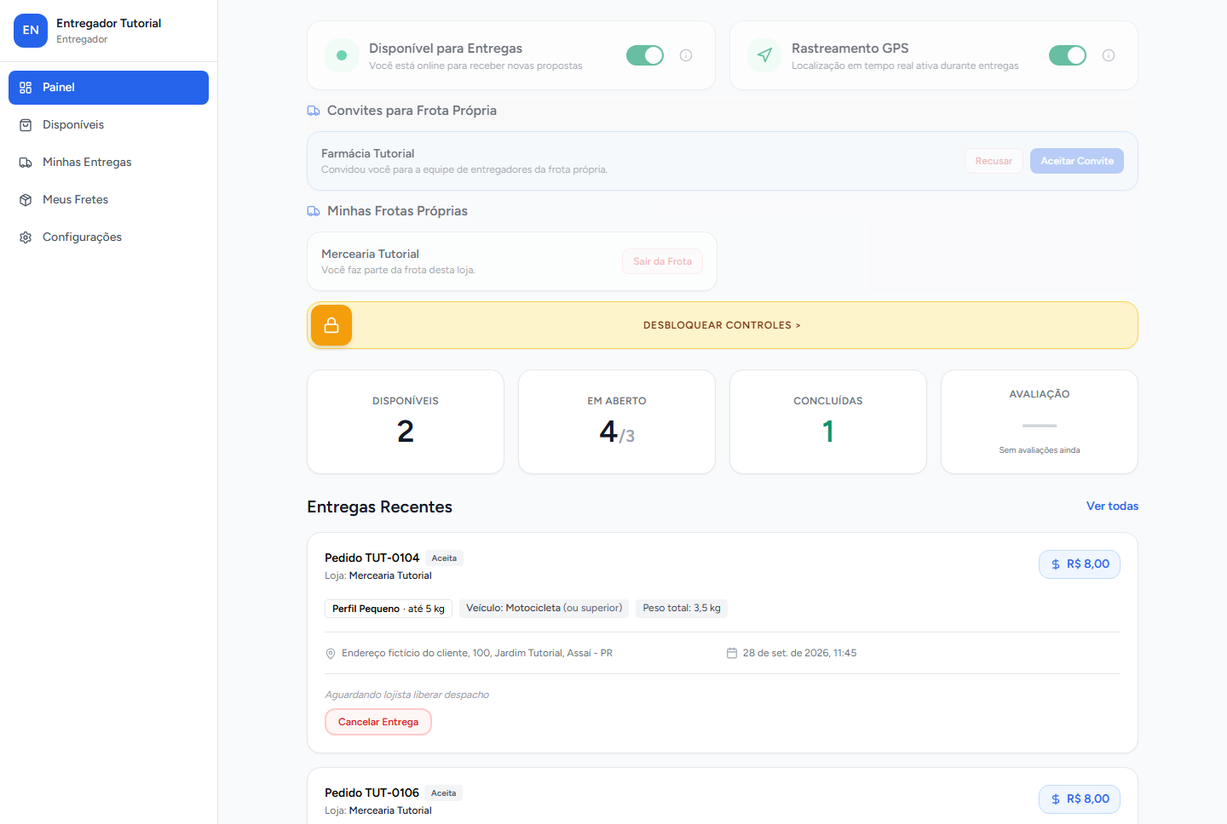The image size is (1227, 824).
Task: Click dollar icon on TUT-0106 price badge
Action: click(1056, 799)
